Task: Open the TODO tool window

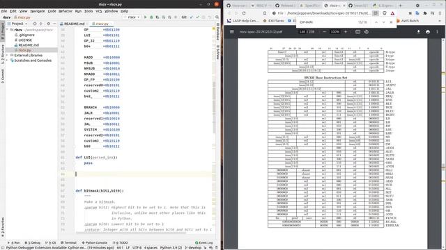Action: [121, 243]
